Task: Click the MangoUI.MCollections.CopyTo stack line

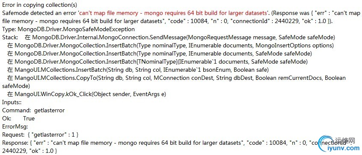Action: [174, 82]
